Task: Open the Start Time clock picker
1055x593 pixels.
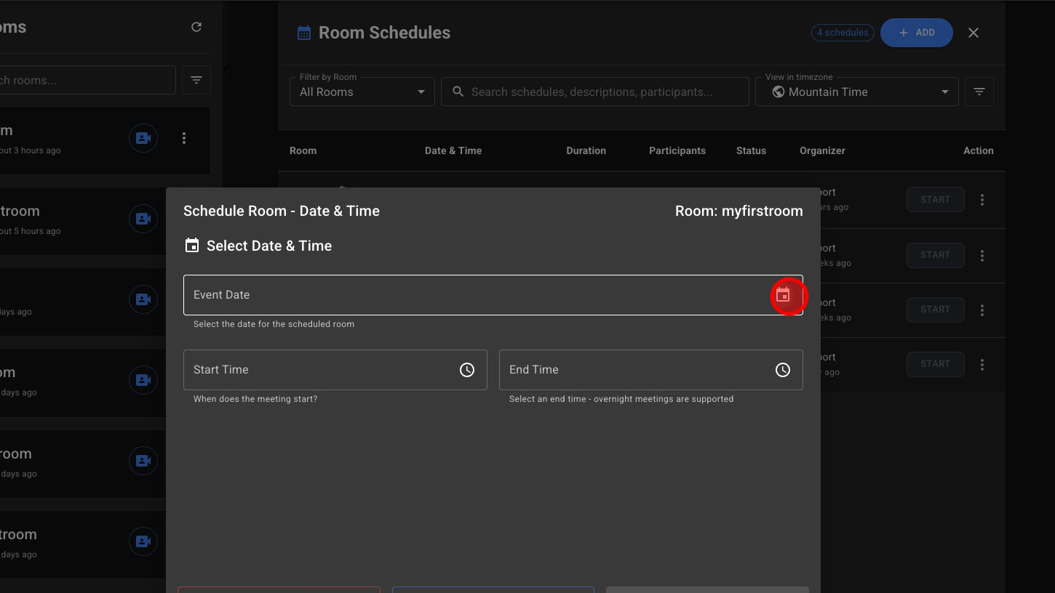Action: [467, 370]
